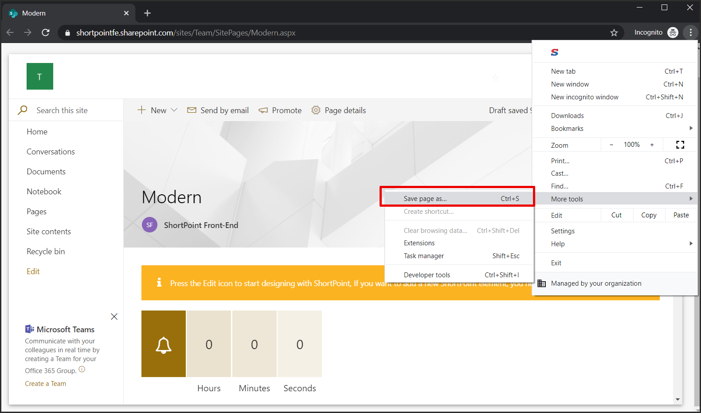Click the browser back arrow
701x413 pixels.
10,32
